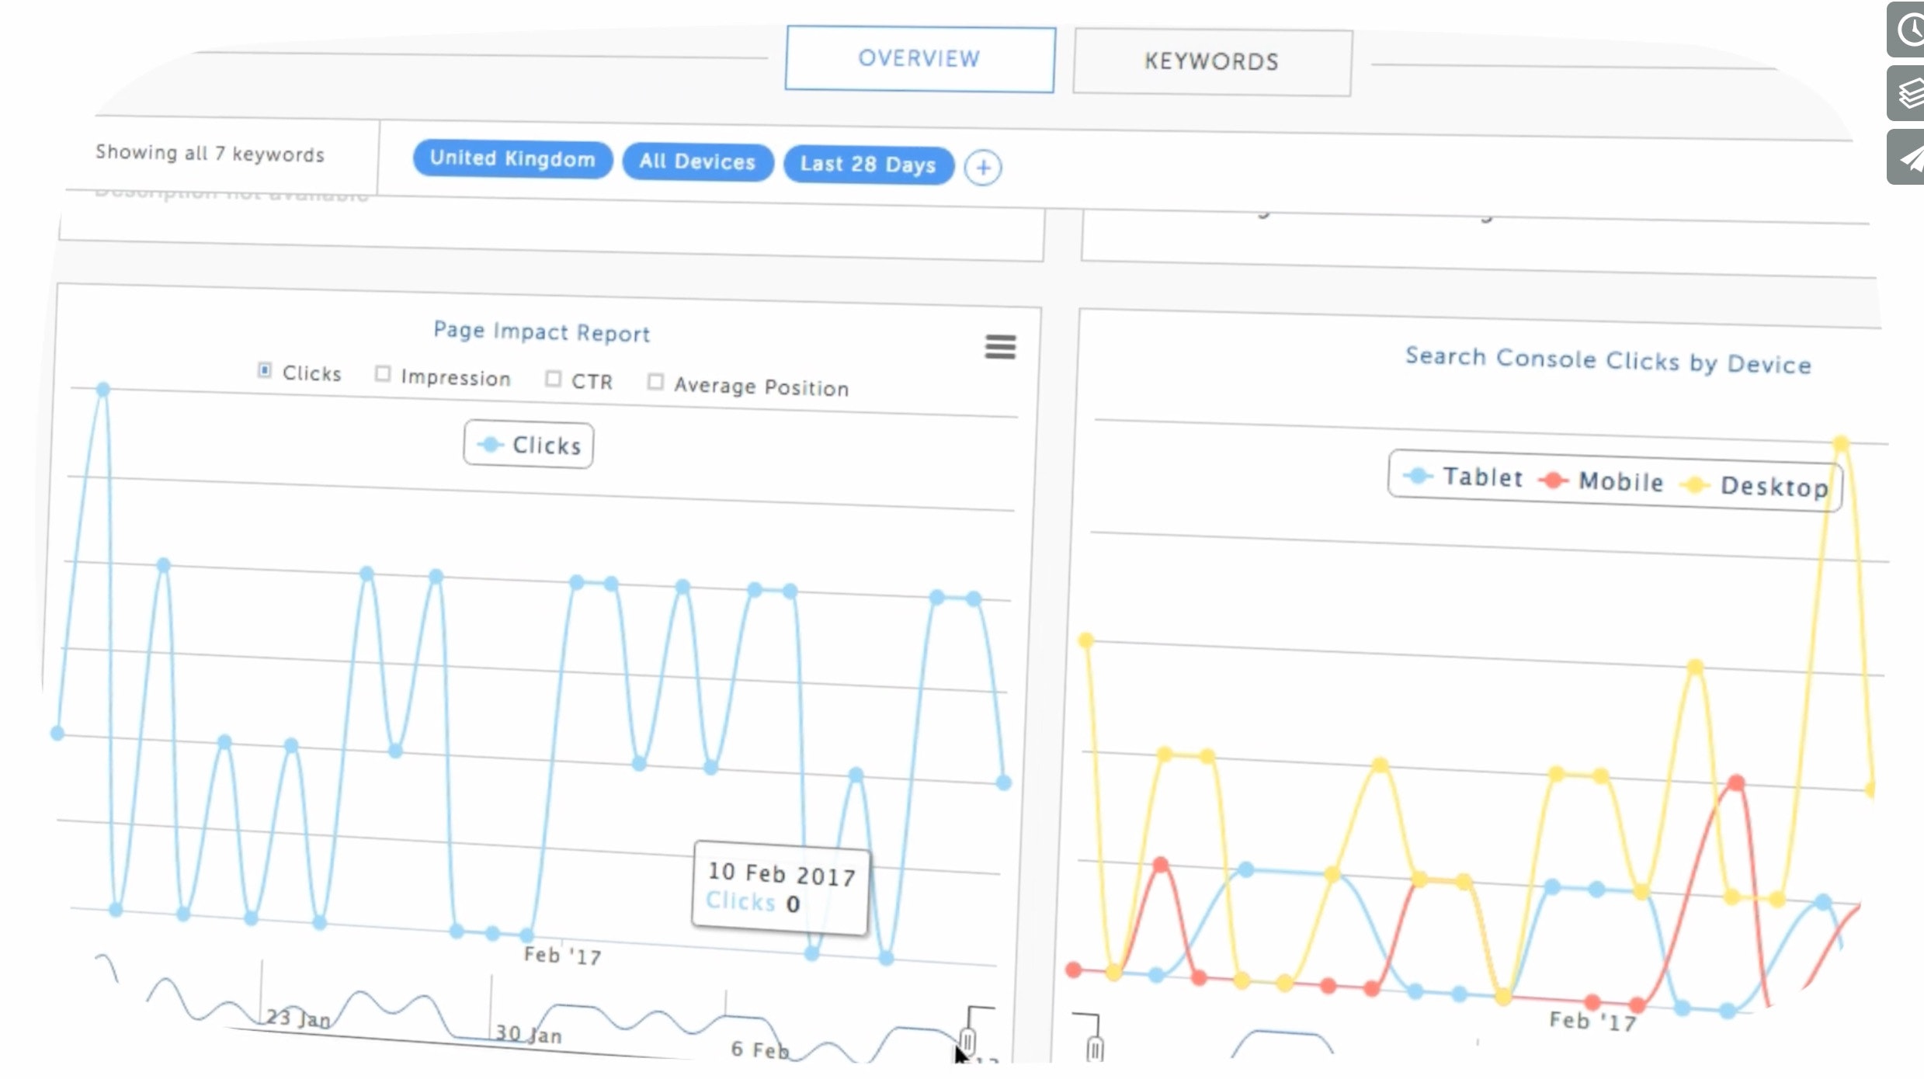Click the paper plane send icon

click(1908, 158)
